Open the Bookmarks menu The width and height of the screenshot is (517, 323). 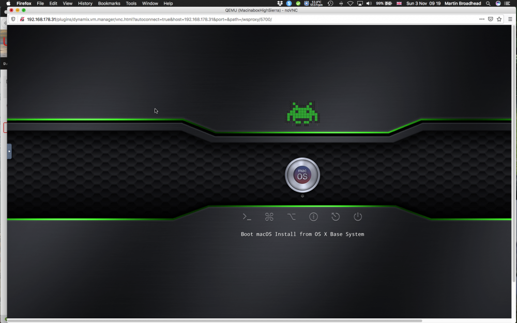pos(109,3)
